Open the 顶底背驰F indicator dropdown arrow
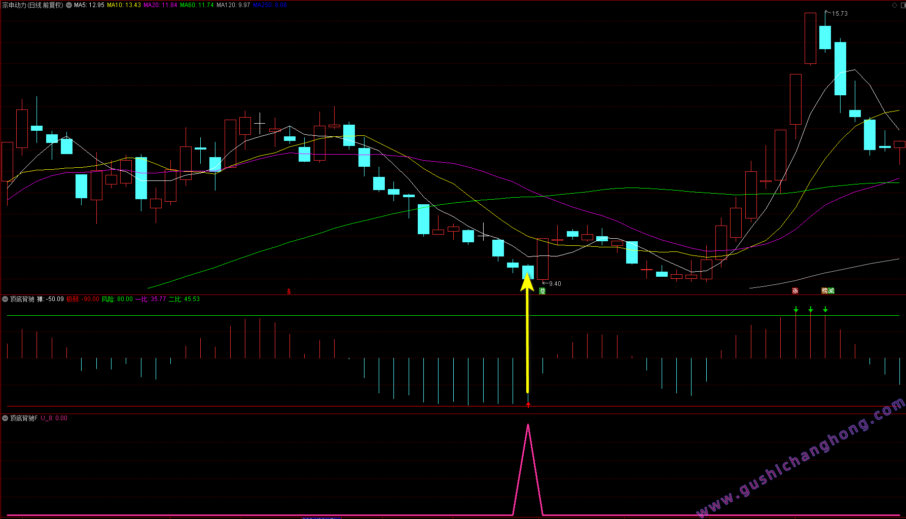The height and width of the screenshot is (519, 906). (x=5, y=418)
